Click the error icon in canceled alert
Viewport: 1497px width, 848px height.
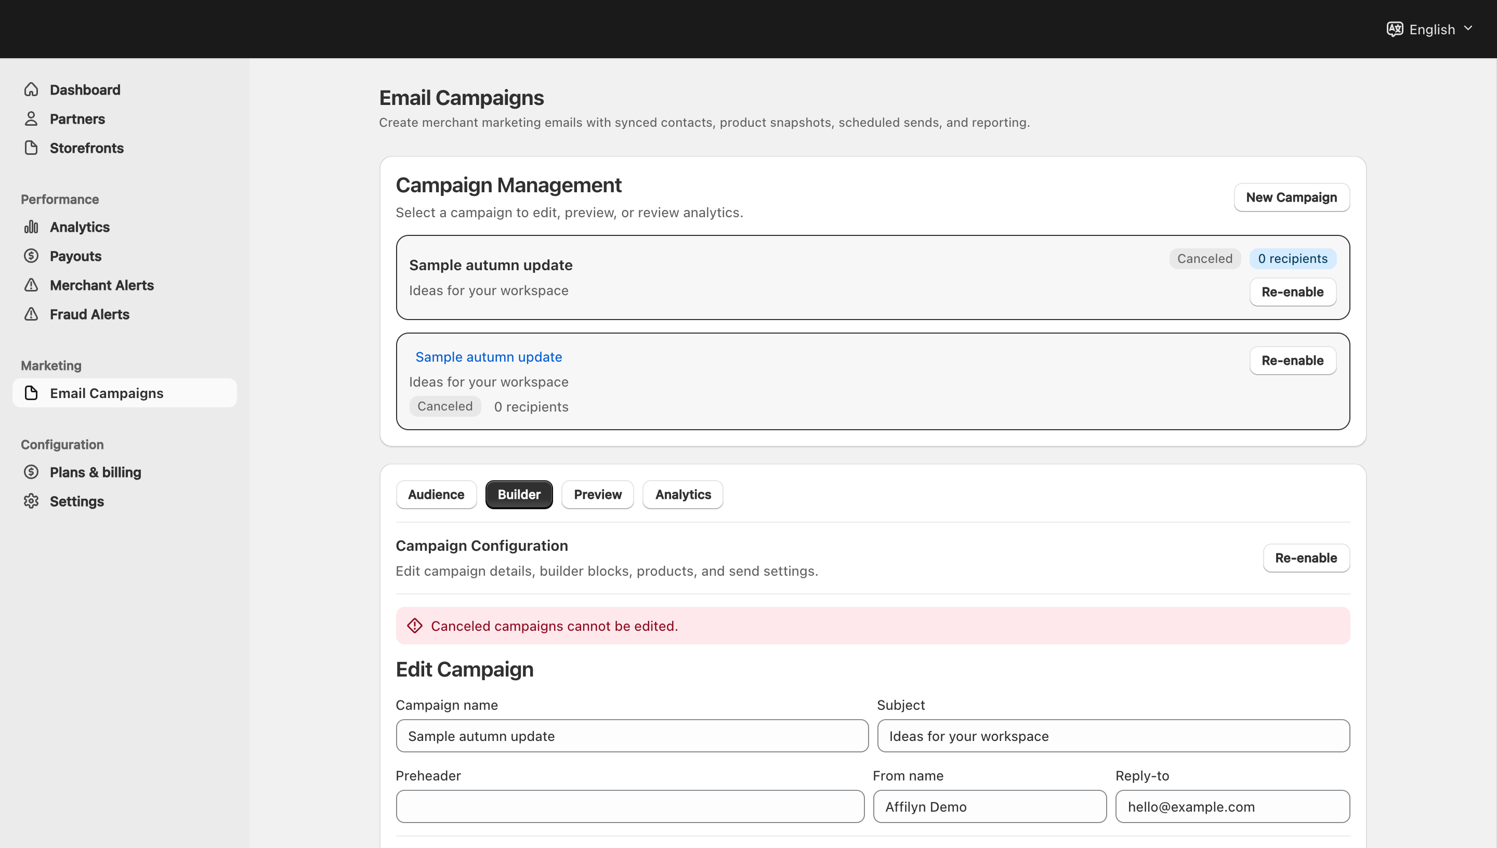[415, 626]
